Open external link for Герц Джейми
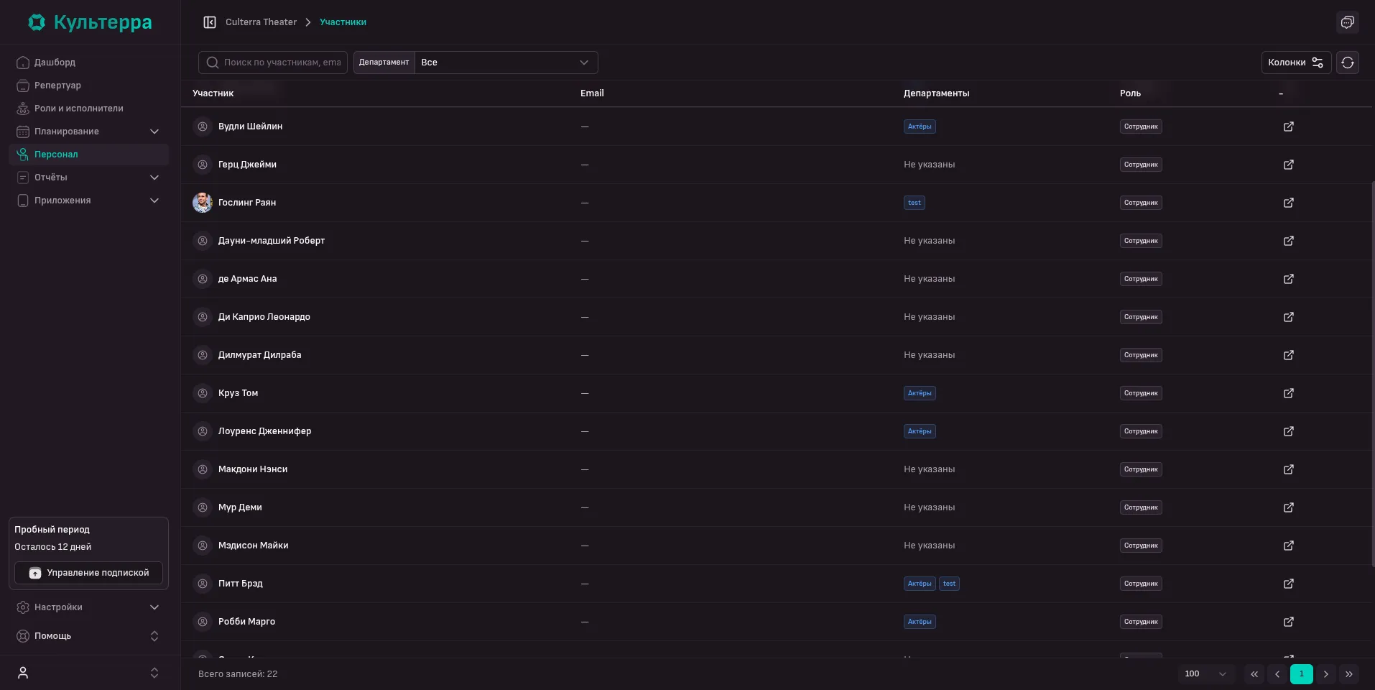This screenshot has height=690, width=1375. (x=1289, y=165)
